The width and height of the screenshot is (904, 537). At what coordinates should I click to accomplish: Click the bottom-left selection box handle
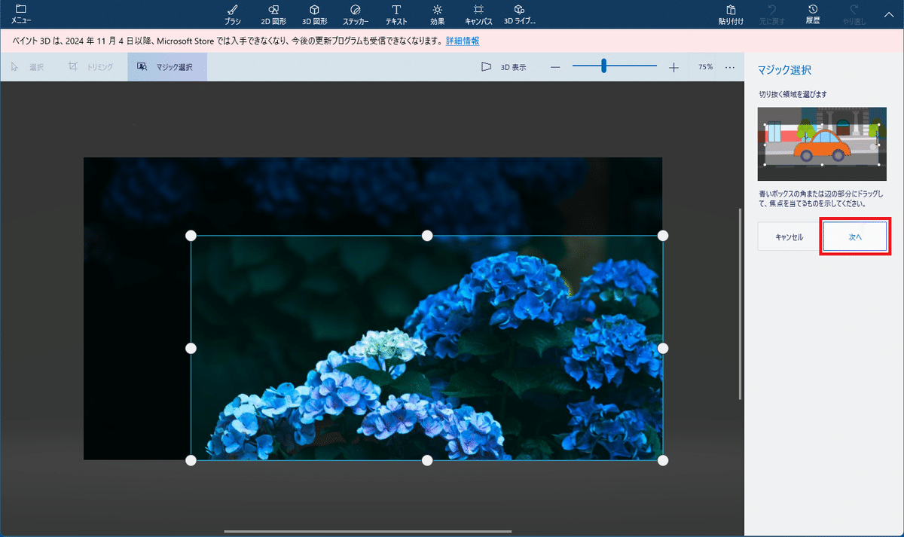[191, 460]
